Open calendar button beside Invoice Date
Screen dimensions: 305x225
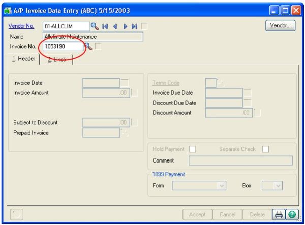point(125,83)
